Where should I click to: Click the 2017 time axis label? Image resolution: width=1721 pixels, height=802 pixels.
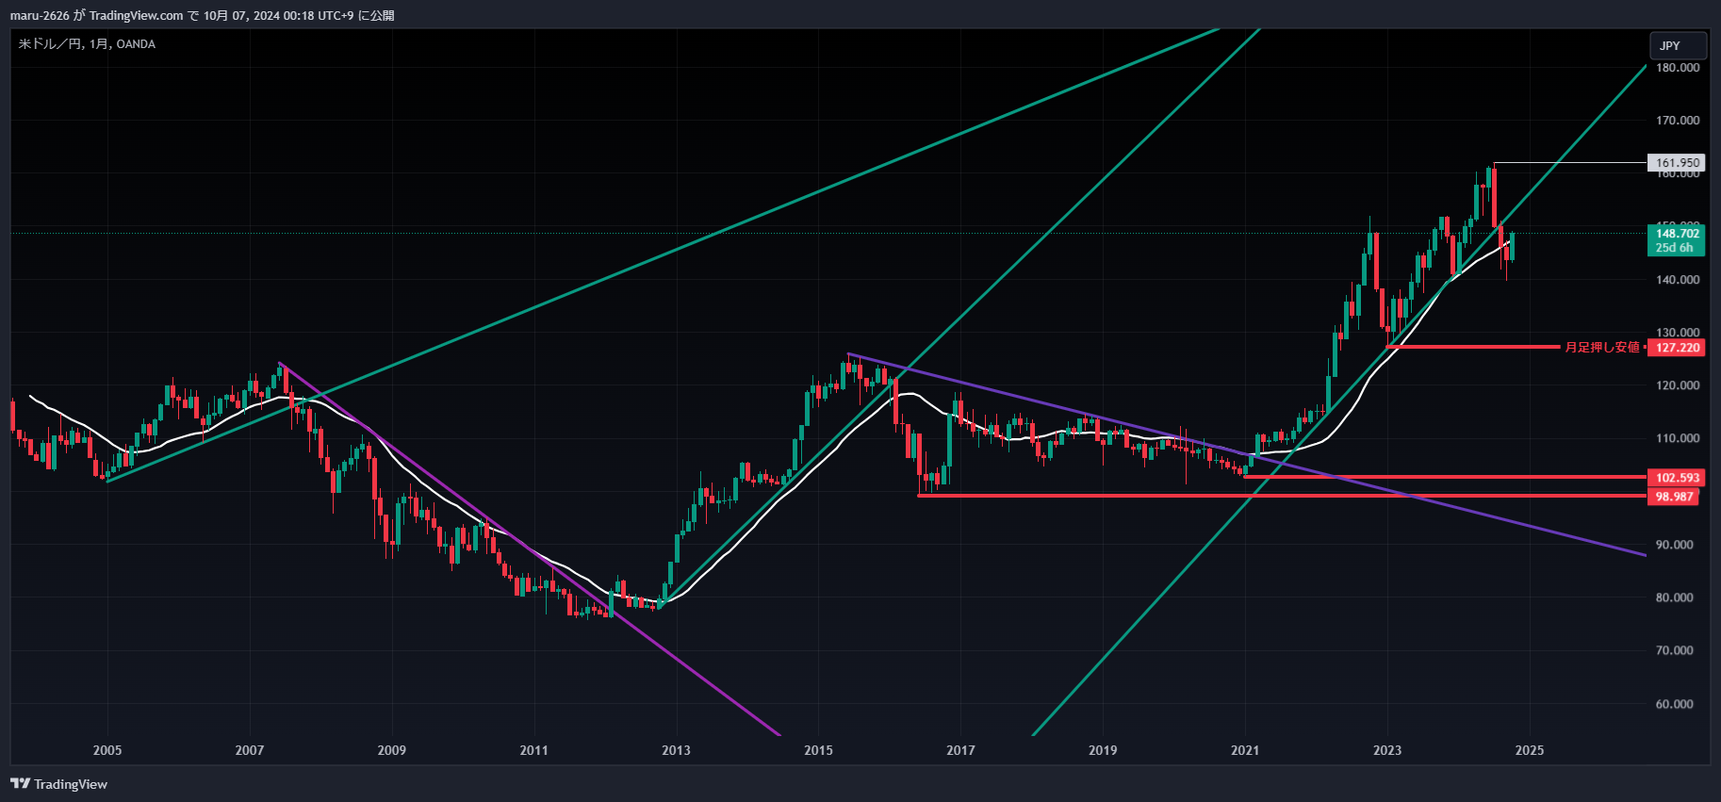pos(960,750)
